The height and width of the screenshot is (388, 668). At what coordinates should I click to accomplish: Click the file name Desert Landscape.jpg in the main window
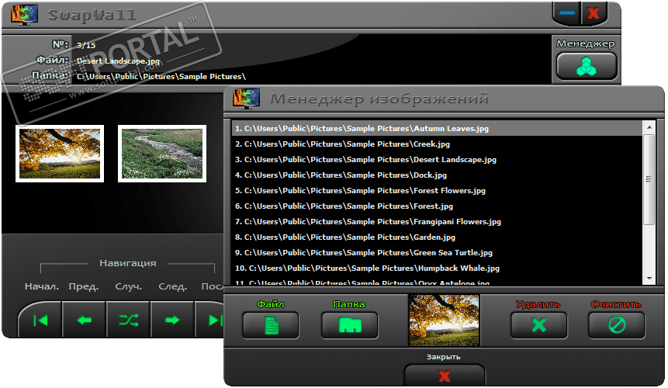pos(118,61)
